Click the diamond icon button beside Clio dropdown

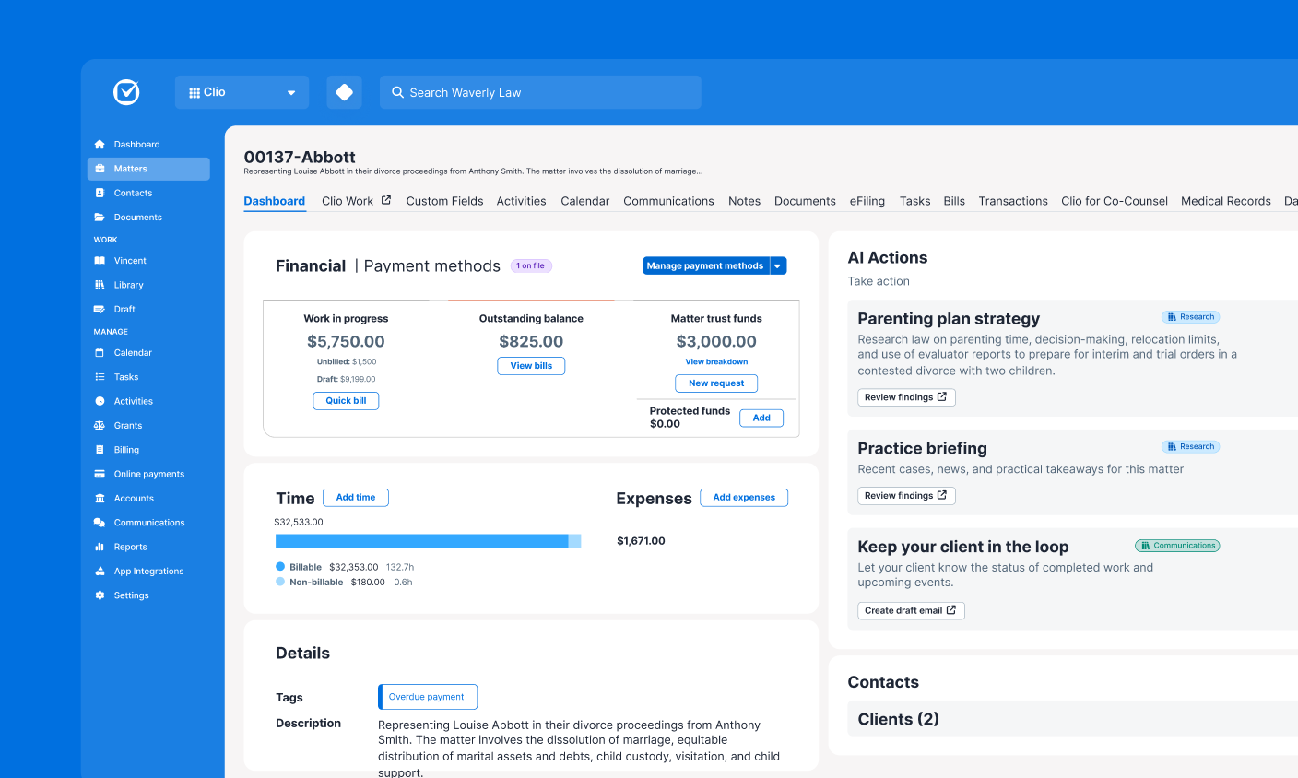click(344, 92)
